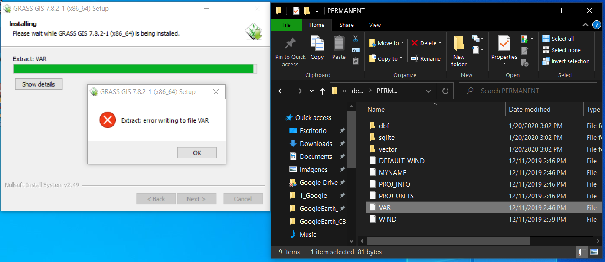
Task: Refresh the PERMANENT folder view
Action: tap(445, 91)
